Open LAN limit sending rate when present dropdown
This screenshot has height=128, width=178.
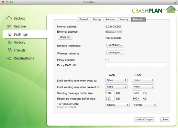143,87
